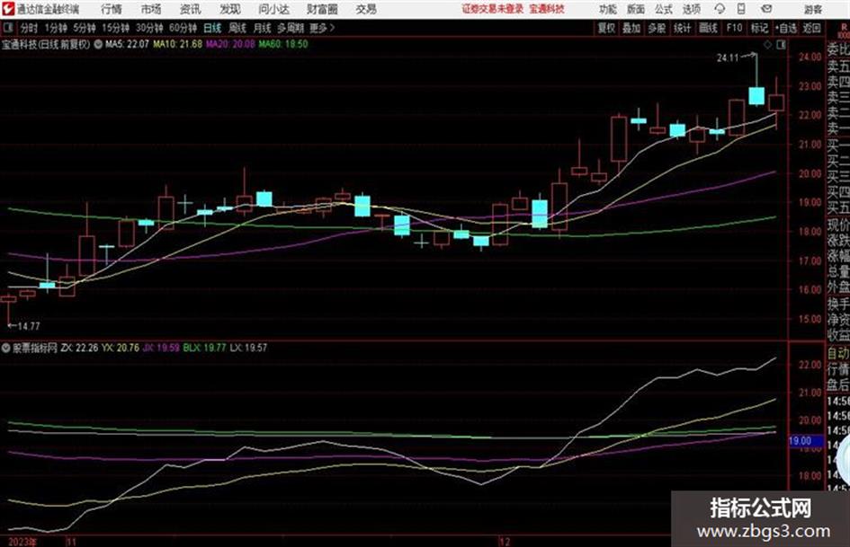Screen dimensions: 850x547
Task: Click the YX: 20.76 indicator value
Action: point(121,348)
